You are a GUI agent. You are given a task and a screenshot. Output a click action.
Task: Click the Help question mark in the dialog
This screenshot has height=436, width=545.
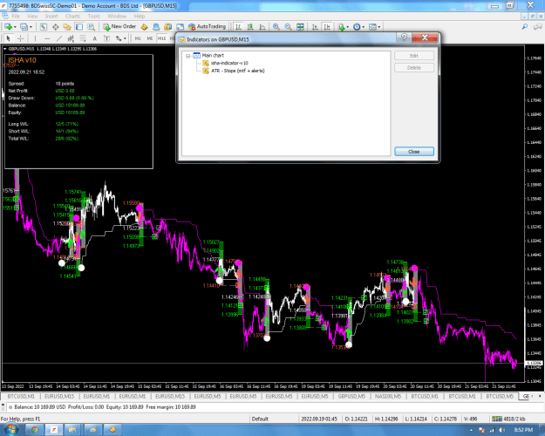(404, 37)
